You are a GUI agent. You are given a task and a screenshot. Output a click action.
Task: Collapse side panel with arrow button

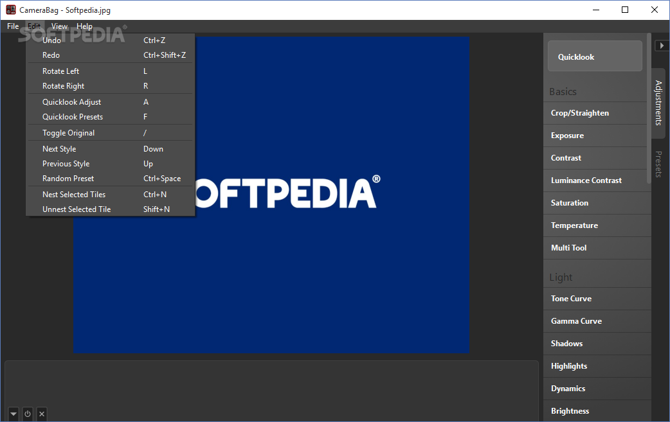click(662, 45)
